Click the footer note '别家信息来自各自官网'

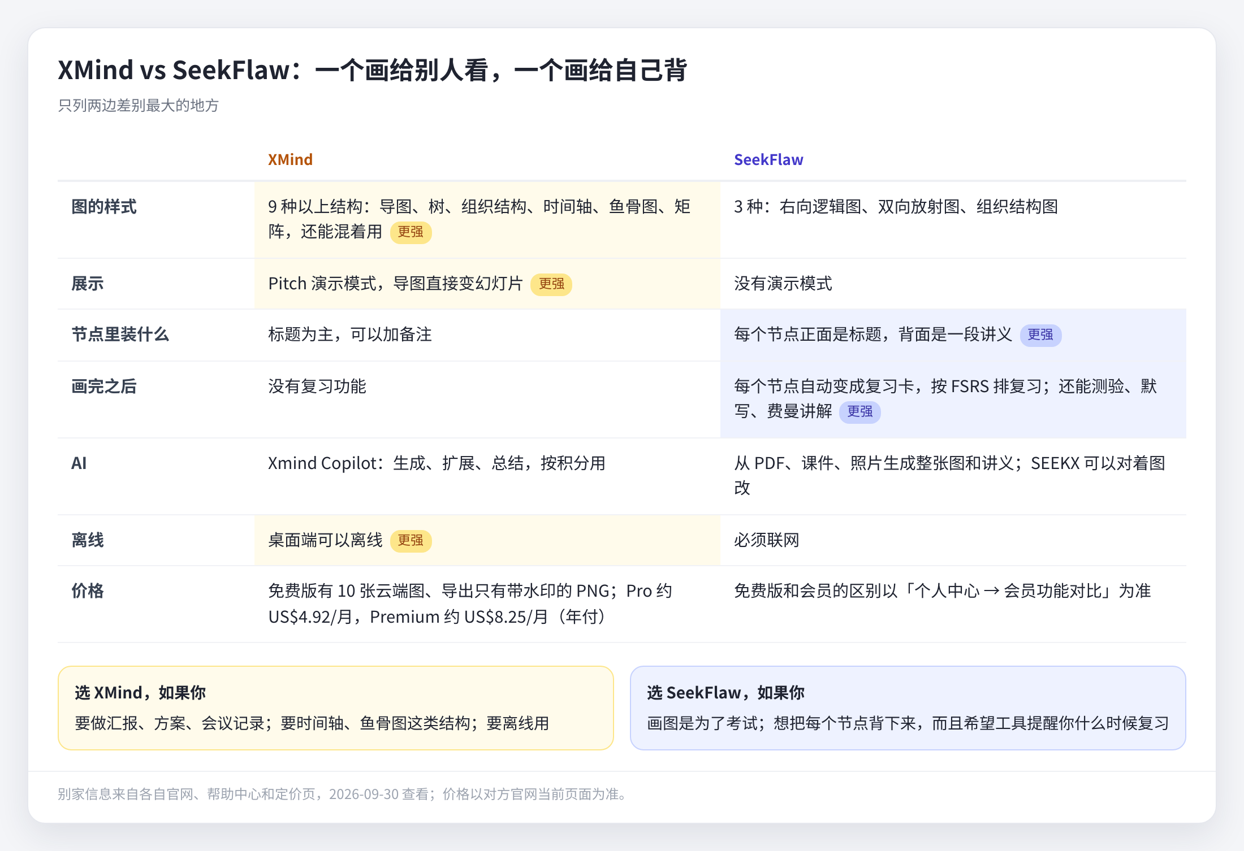(344, 794)
